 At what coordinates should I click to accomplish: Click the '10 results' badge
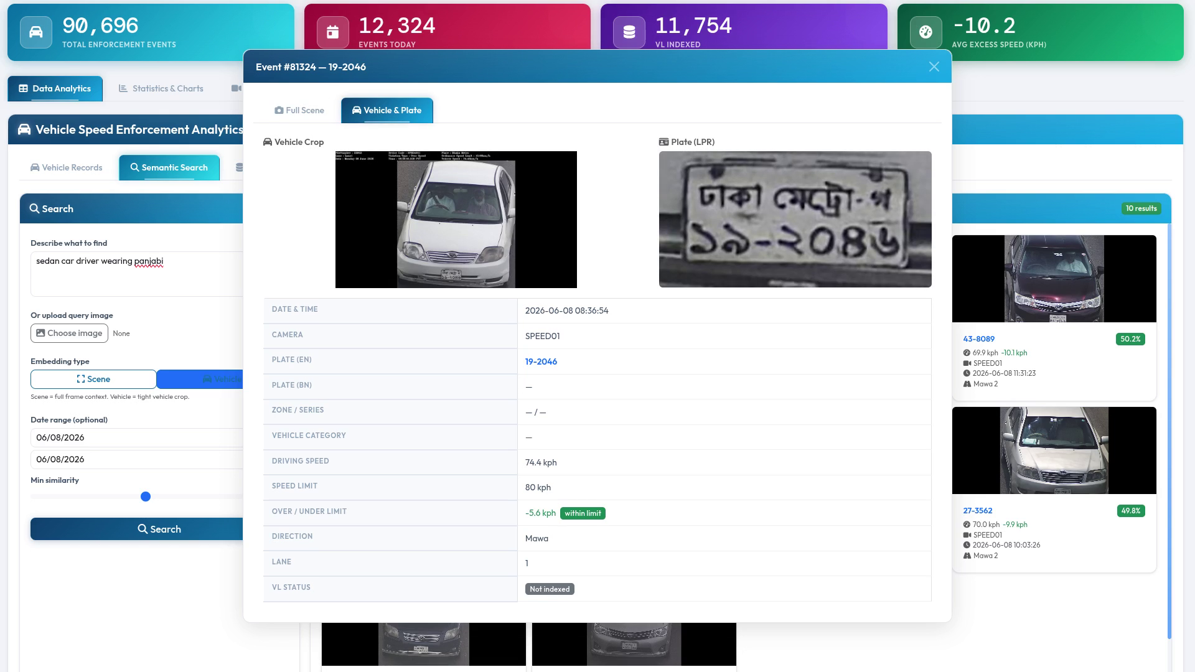[1141, 208]
